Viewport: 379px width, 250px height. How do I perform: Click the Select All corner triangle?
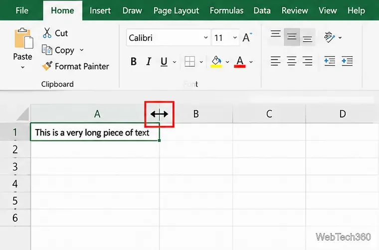pyautogui.click(x=23, y=114)
